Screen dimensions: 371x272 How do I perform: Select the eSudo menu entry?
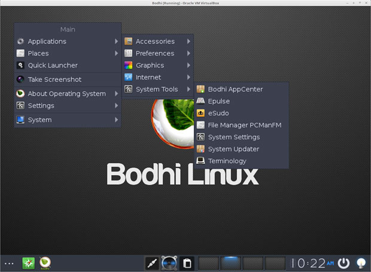pos(241,113)
